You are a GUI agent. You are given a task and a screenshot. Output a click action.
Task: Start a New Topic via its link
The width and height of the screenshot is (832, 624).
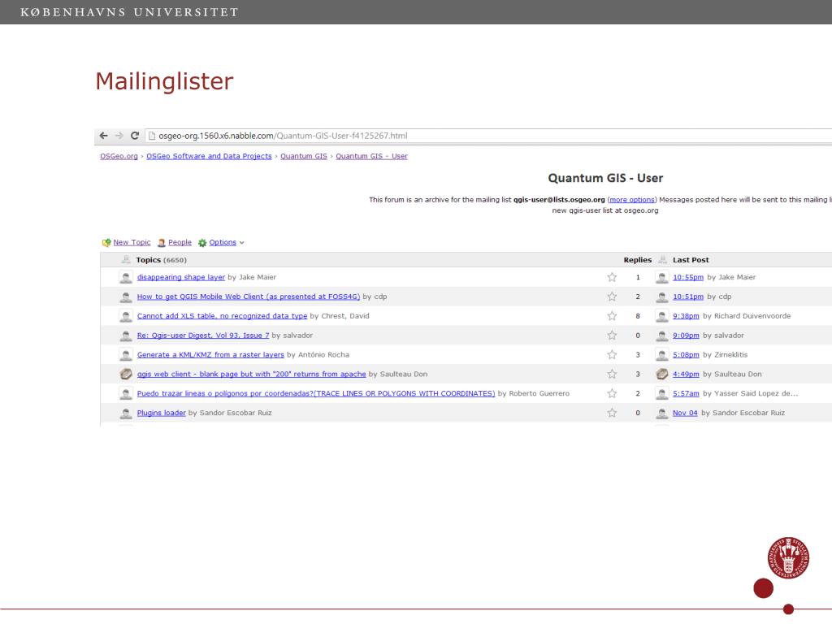[x=132, y=242]
